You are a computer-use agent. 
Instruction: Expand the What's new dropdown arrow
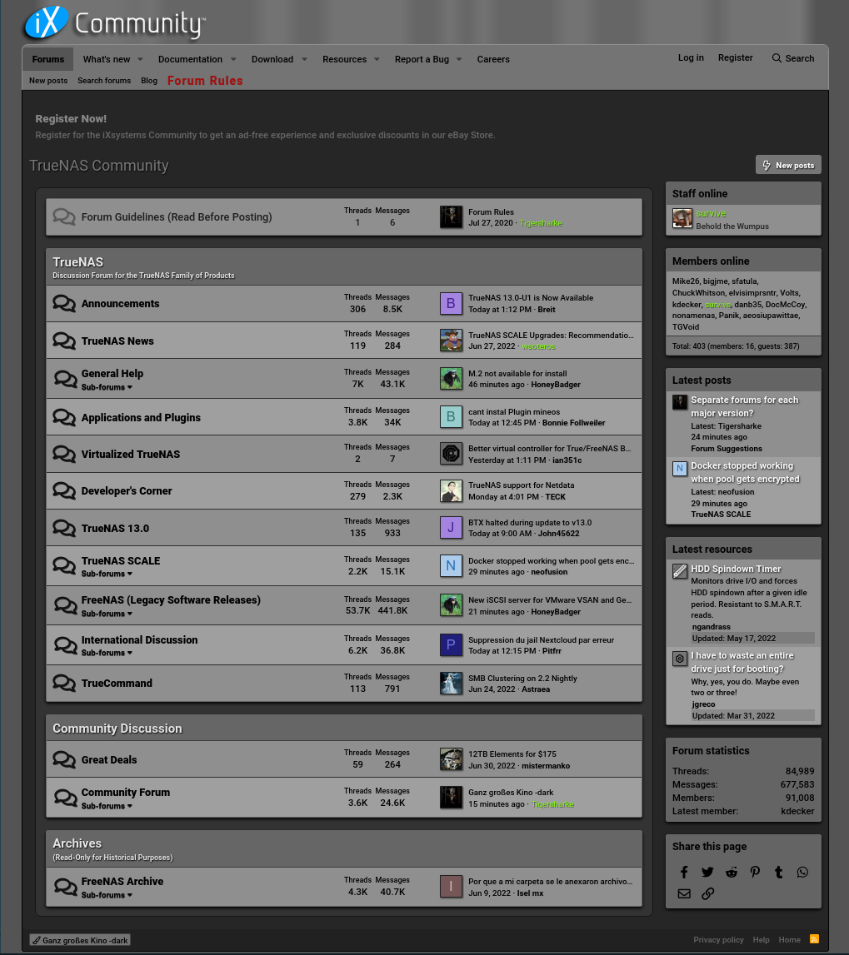[140, 59]
